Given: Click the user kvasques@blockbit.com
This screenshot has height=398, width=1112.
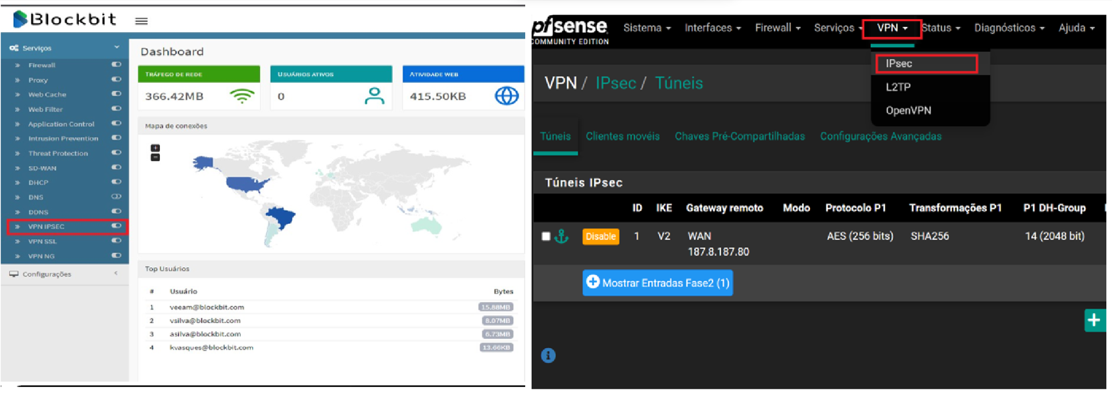Looking at the screenshot, I should click(211, 347).
